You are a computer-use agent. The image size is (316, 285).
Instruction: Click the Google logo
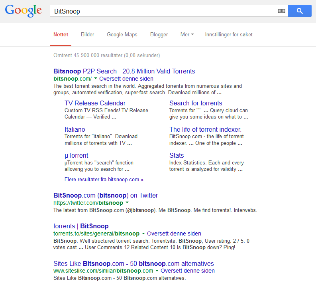pyautogui.click(x=24, y=11)
